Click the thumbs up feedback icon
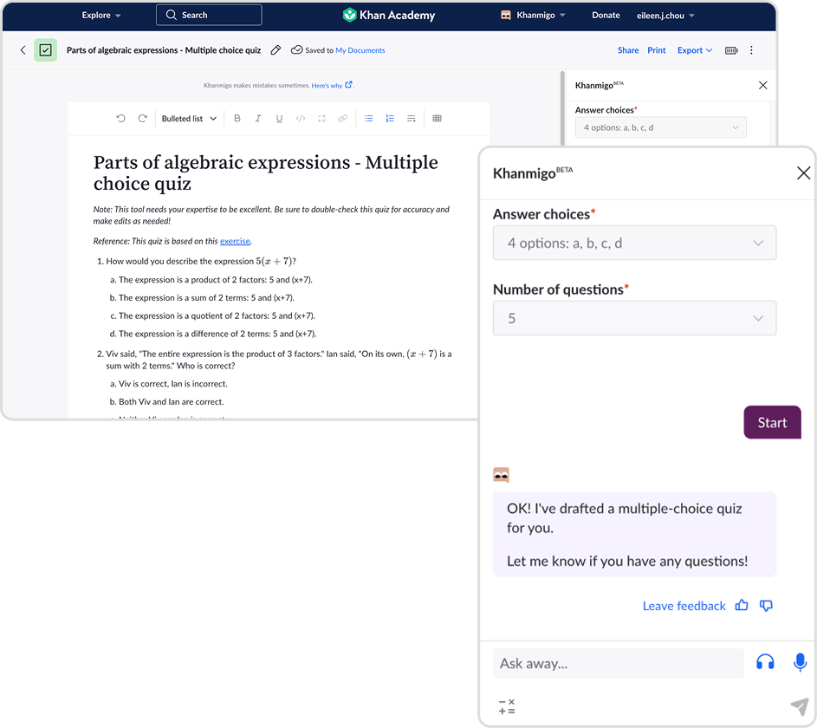The width and height of the screenshot is (817, 728). [742, 606]
